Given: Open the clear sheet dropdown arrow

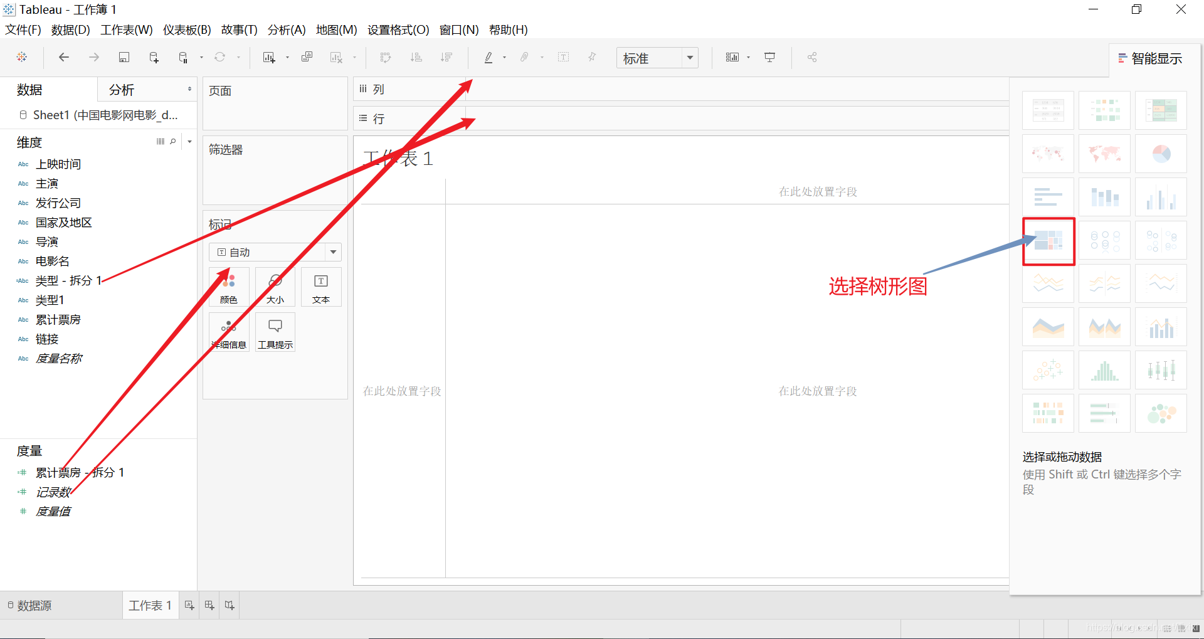Looking at the screenshot, I should [x=354, y=58].
